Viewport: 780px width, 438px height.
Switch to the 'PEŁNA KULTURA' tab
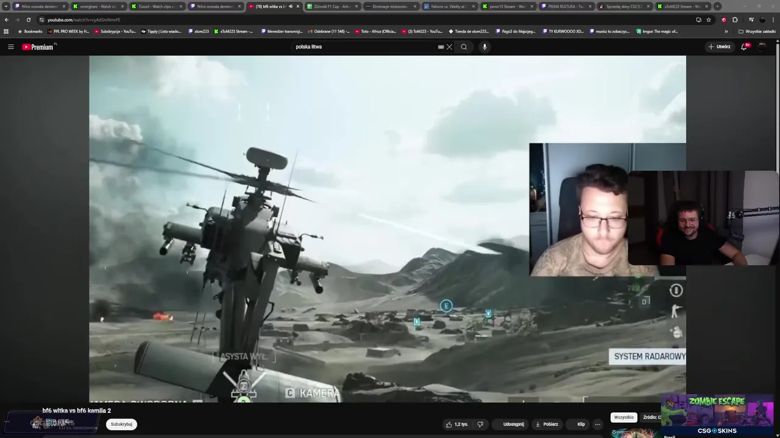565,6
